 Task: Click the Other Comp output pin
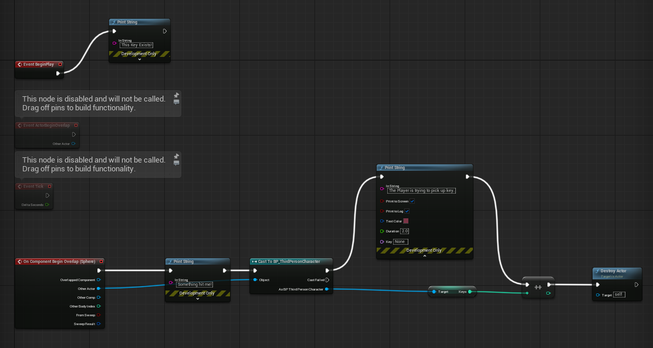99,298
